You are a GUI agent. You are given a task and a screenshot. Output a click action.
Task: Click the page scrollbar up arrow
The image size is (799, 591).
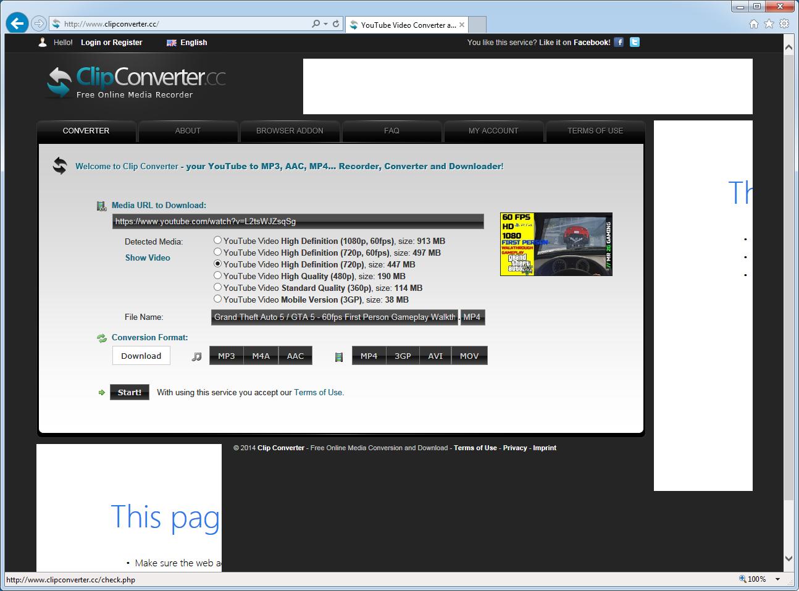coord(789,47)
